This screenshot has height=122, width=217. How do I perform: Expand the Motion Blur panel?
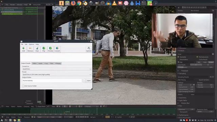pos(185,103)
